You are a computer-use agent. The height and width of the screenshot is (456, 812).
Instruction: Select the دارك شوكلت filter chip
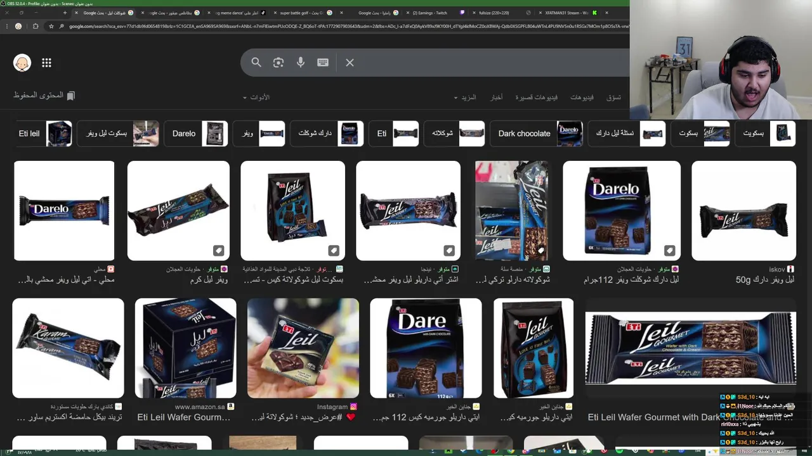[327, 134]
